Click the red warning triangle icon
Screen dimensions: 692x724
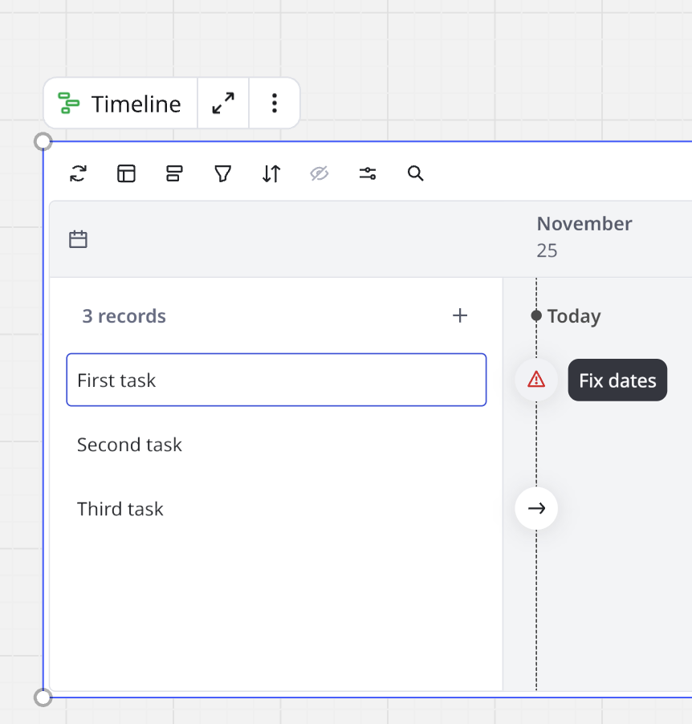click(536, 380)
